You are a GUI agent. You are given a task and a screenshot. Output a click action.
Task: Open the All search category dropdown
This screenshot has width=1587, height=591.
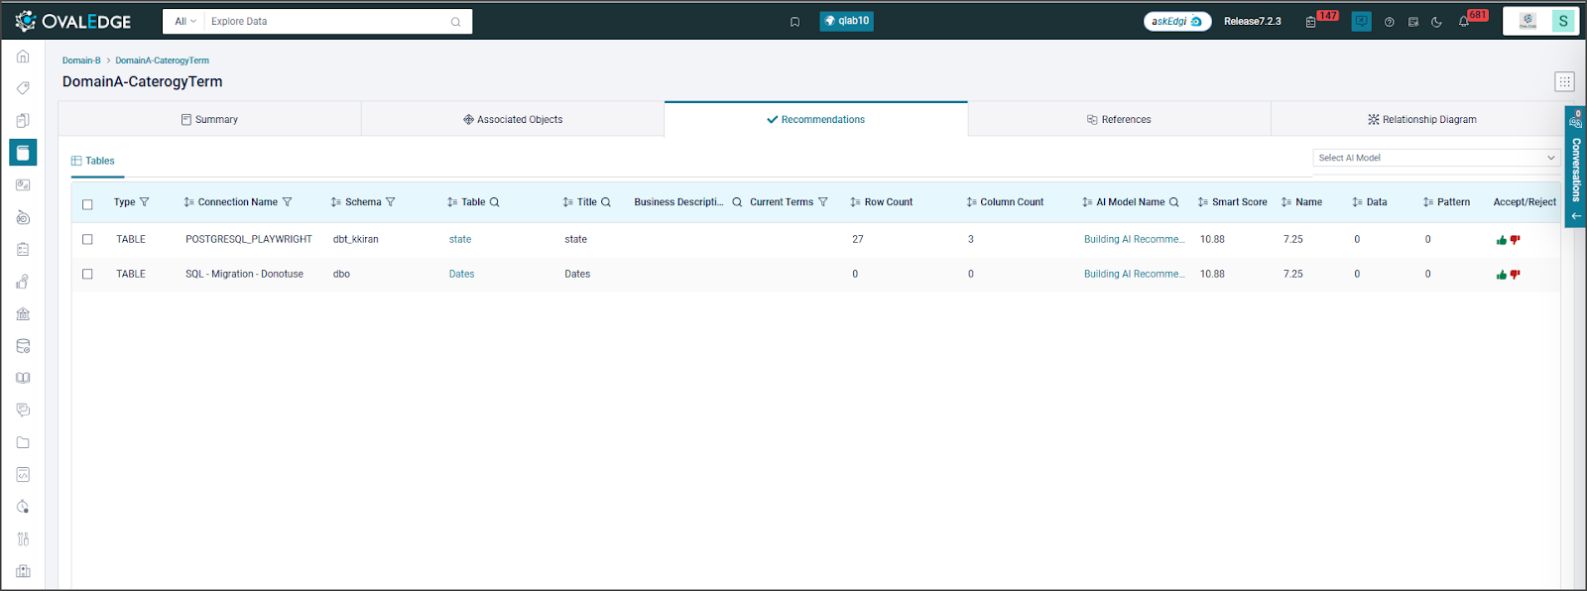coord(184,21)
